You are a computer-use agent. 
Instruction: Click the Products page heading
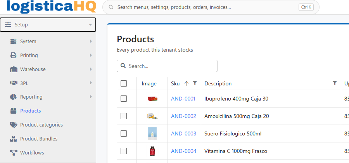click(x=135, y=39)
